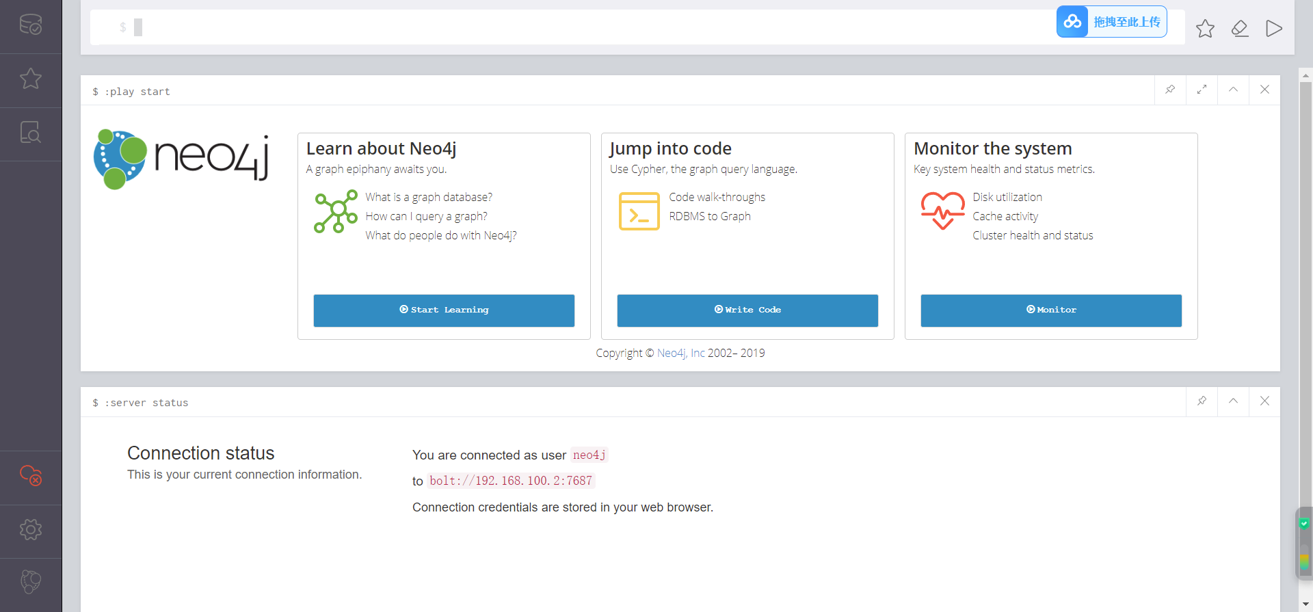Click the Write Code button

(747, 310)
